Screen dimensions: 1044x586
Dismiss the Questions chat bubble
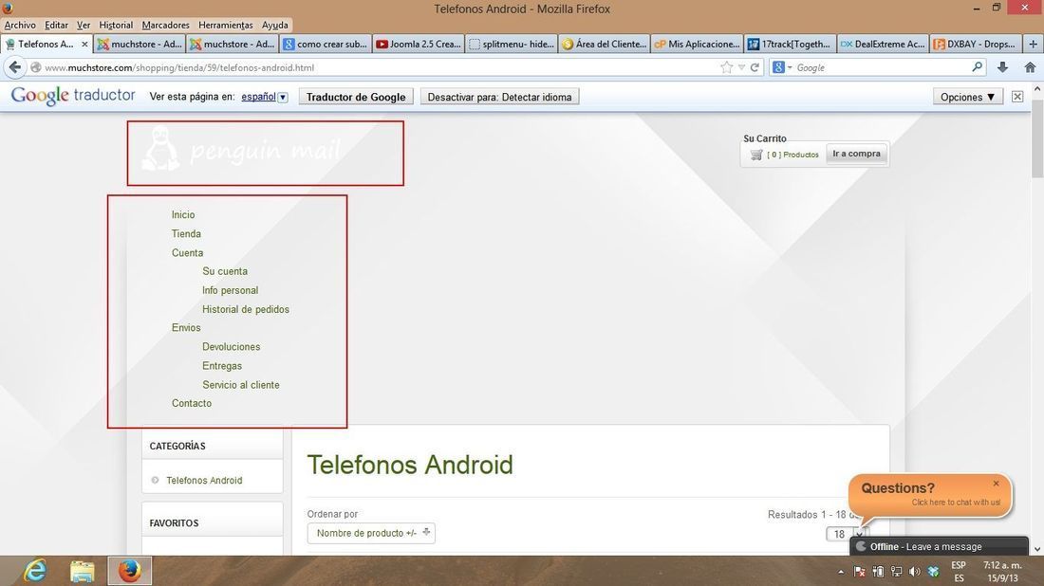click(x=996, y=484)
